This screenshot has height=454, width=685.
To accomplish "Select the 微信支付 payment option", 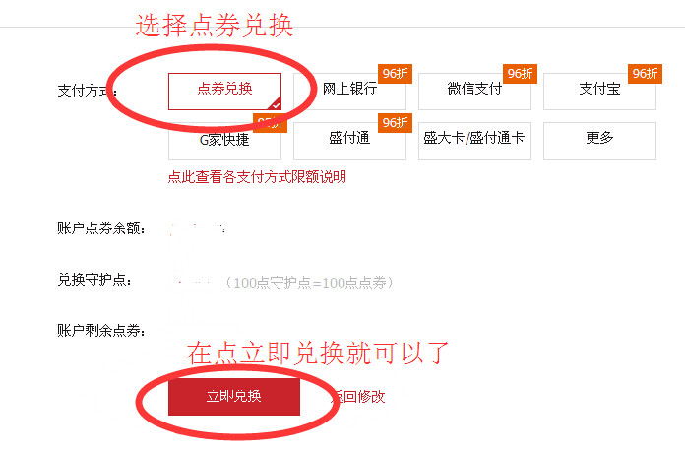I will click(474, 92).
